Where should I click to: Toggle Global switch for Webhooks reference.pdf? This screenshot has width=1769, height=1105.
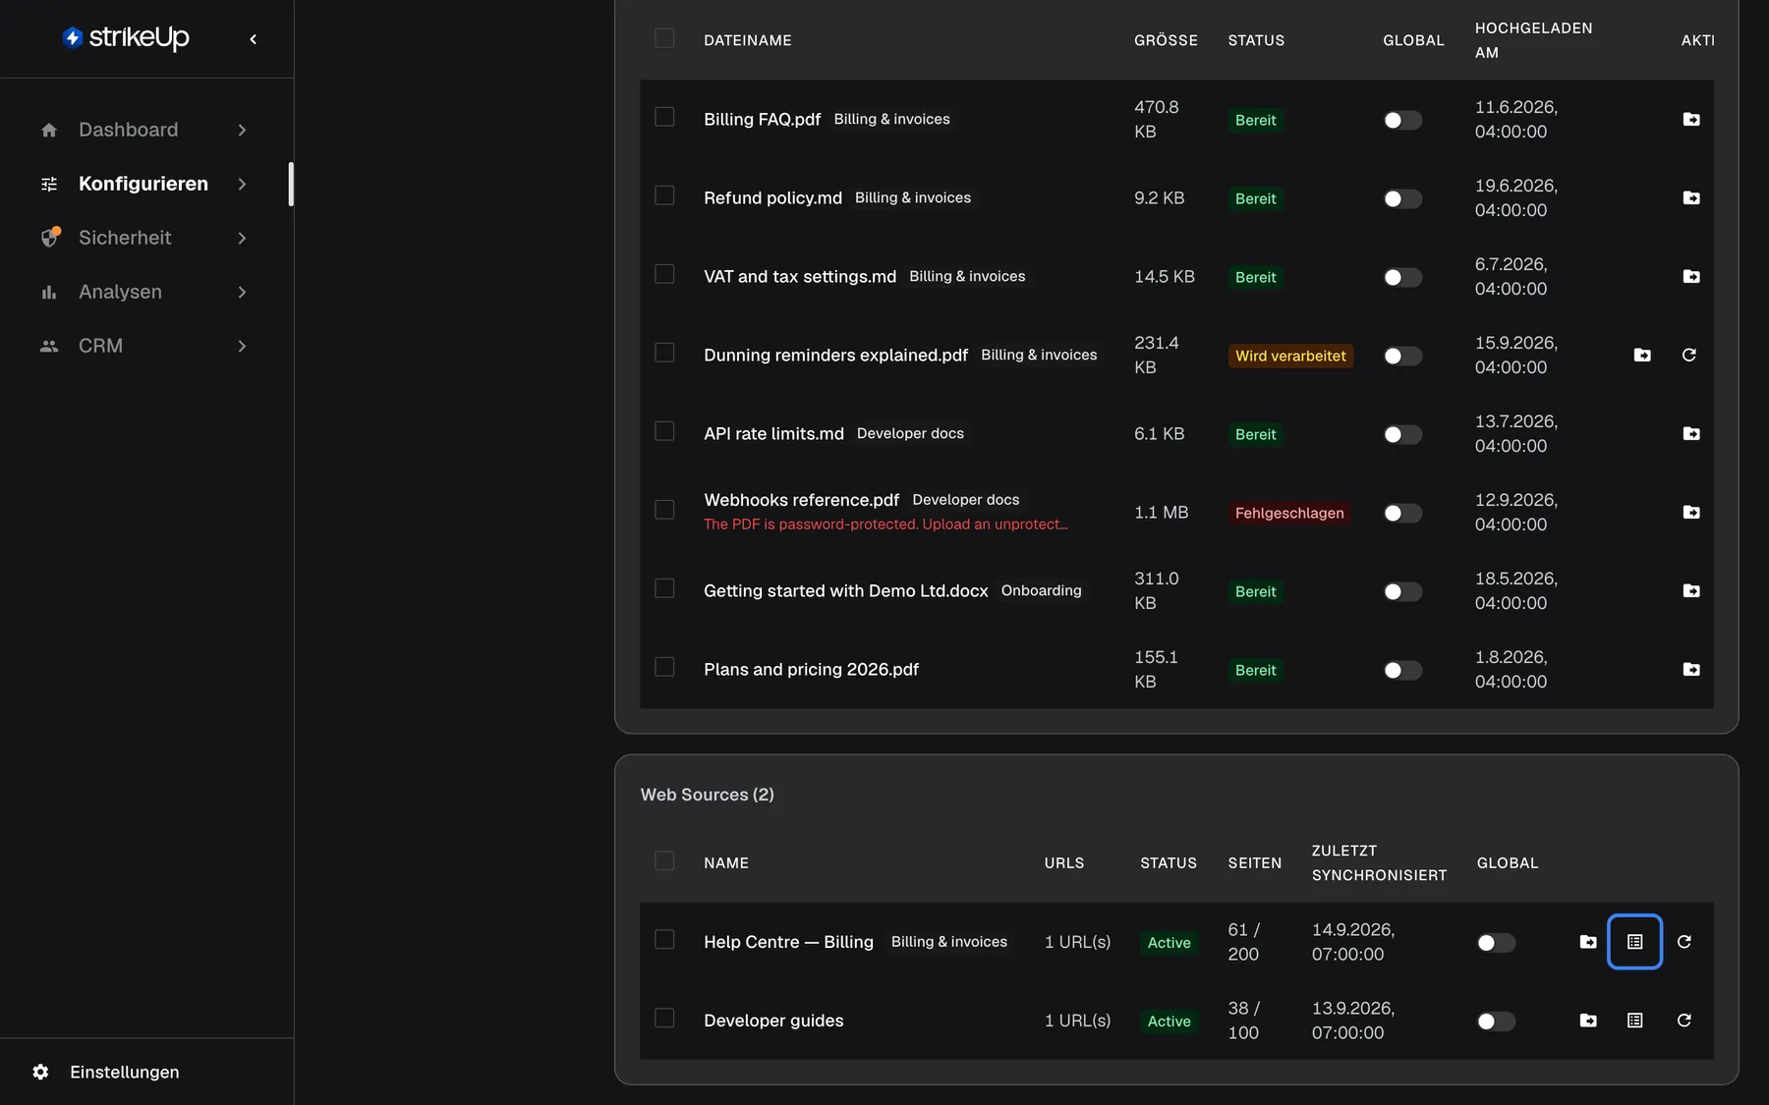click(1402, 513)
